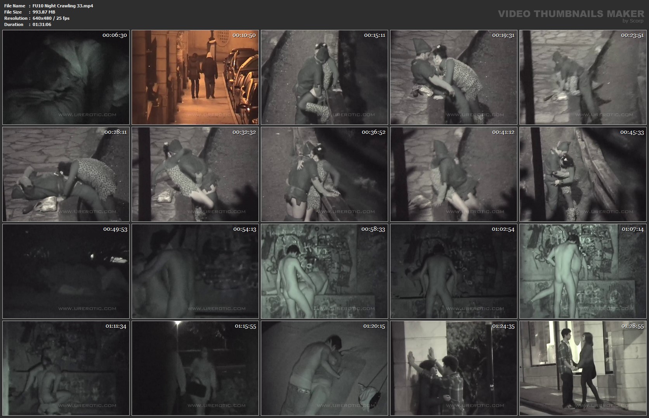Open the thumbnail timestamped 00:32:32
649x418 pixels.
[195, 174]
